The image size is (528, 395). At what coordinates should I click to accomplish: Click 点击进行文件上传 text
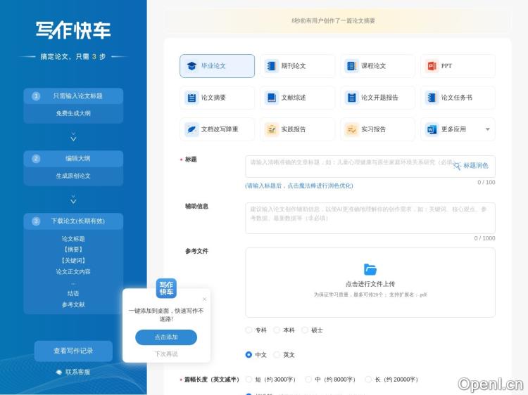click(370, 284)
